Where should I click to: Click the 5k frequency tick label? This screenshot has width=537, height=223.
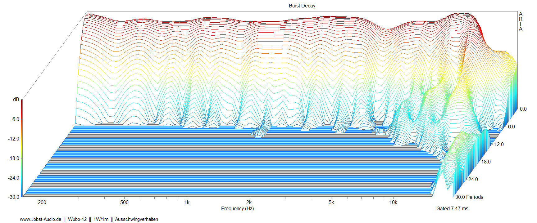(x=331, y=202)
